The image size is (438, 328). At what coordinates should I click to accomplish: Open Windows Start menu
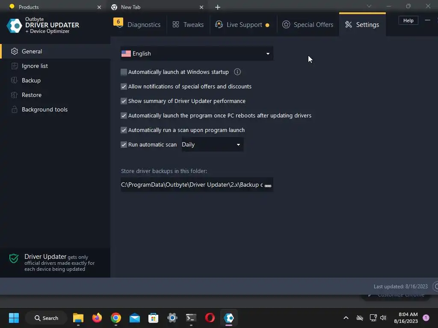pos(14,318)
